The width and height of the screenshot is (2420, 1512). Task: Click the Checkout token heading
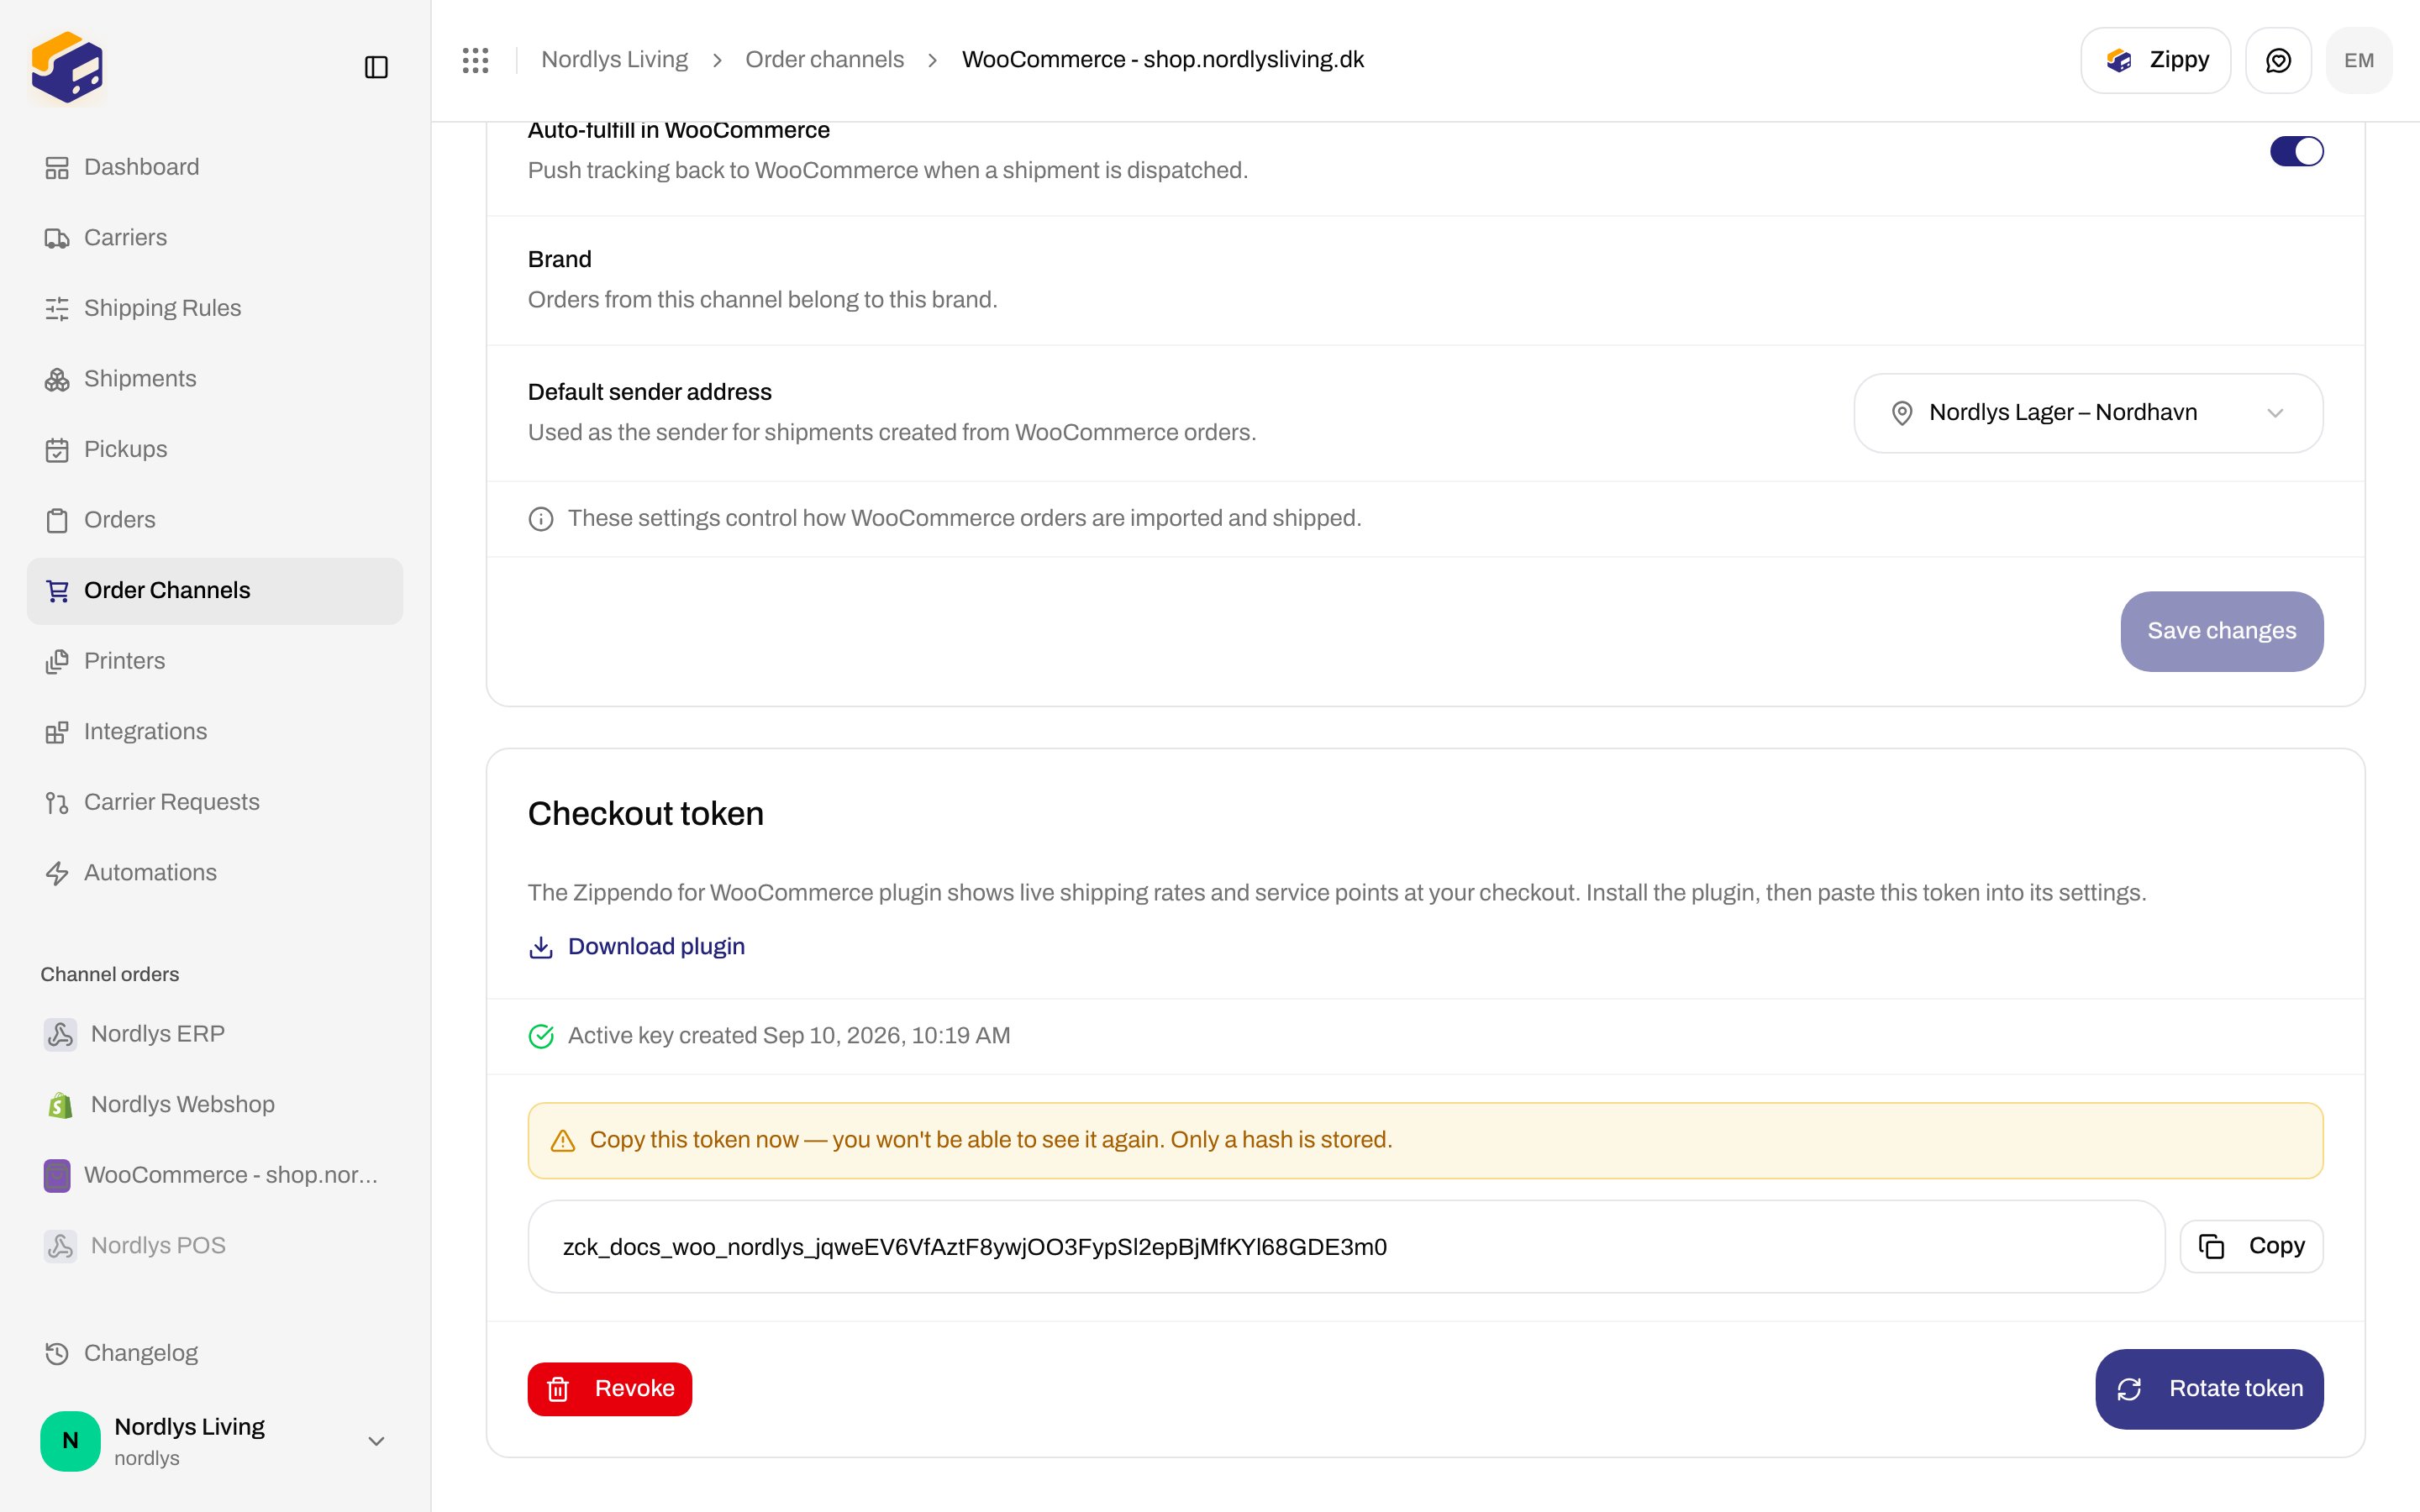645,814
